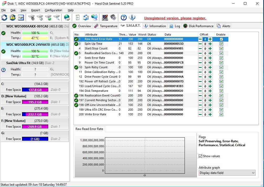Click the C: free space bar

(35, 90)
